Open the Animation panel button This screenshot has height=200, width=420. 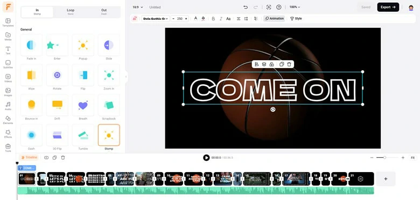point(274,18)
